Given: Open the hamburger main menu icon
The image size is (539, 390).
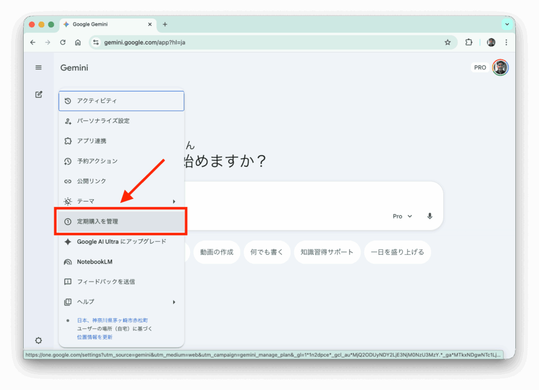Looking at the screenshot, I should [x=38, y=67].
